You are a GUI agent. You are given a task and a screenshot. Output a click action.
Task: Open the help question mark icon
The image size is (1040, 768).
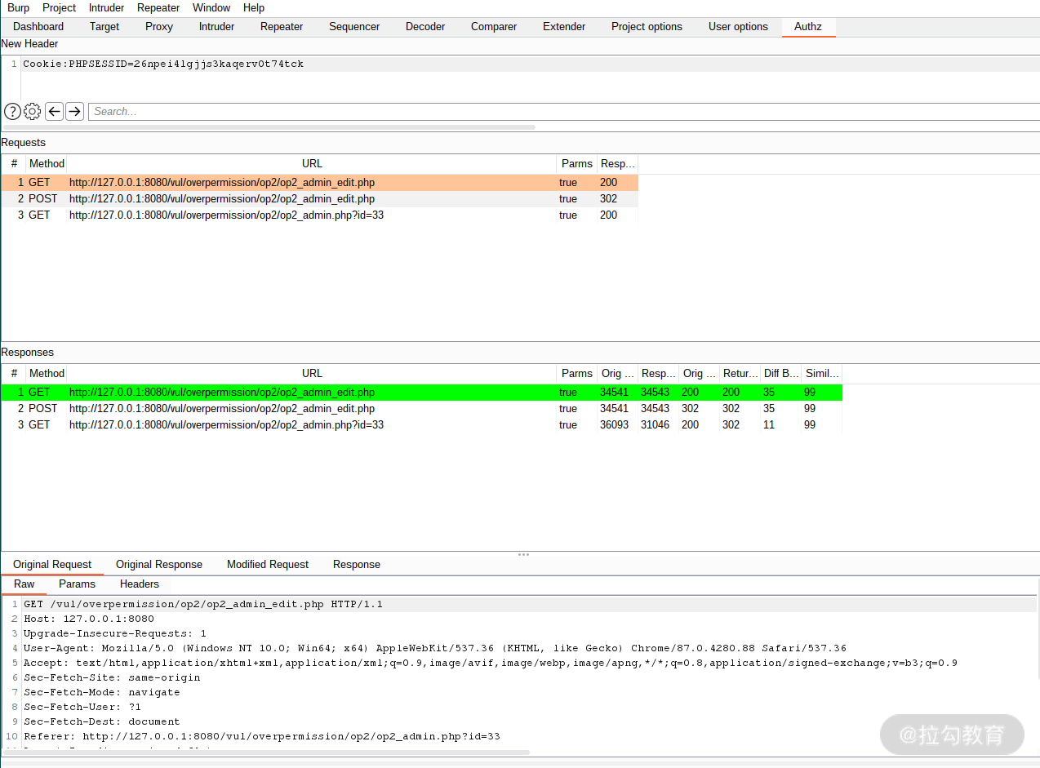tap(12, 112)
